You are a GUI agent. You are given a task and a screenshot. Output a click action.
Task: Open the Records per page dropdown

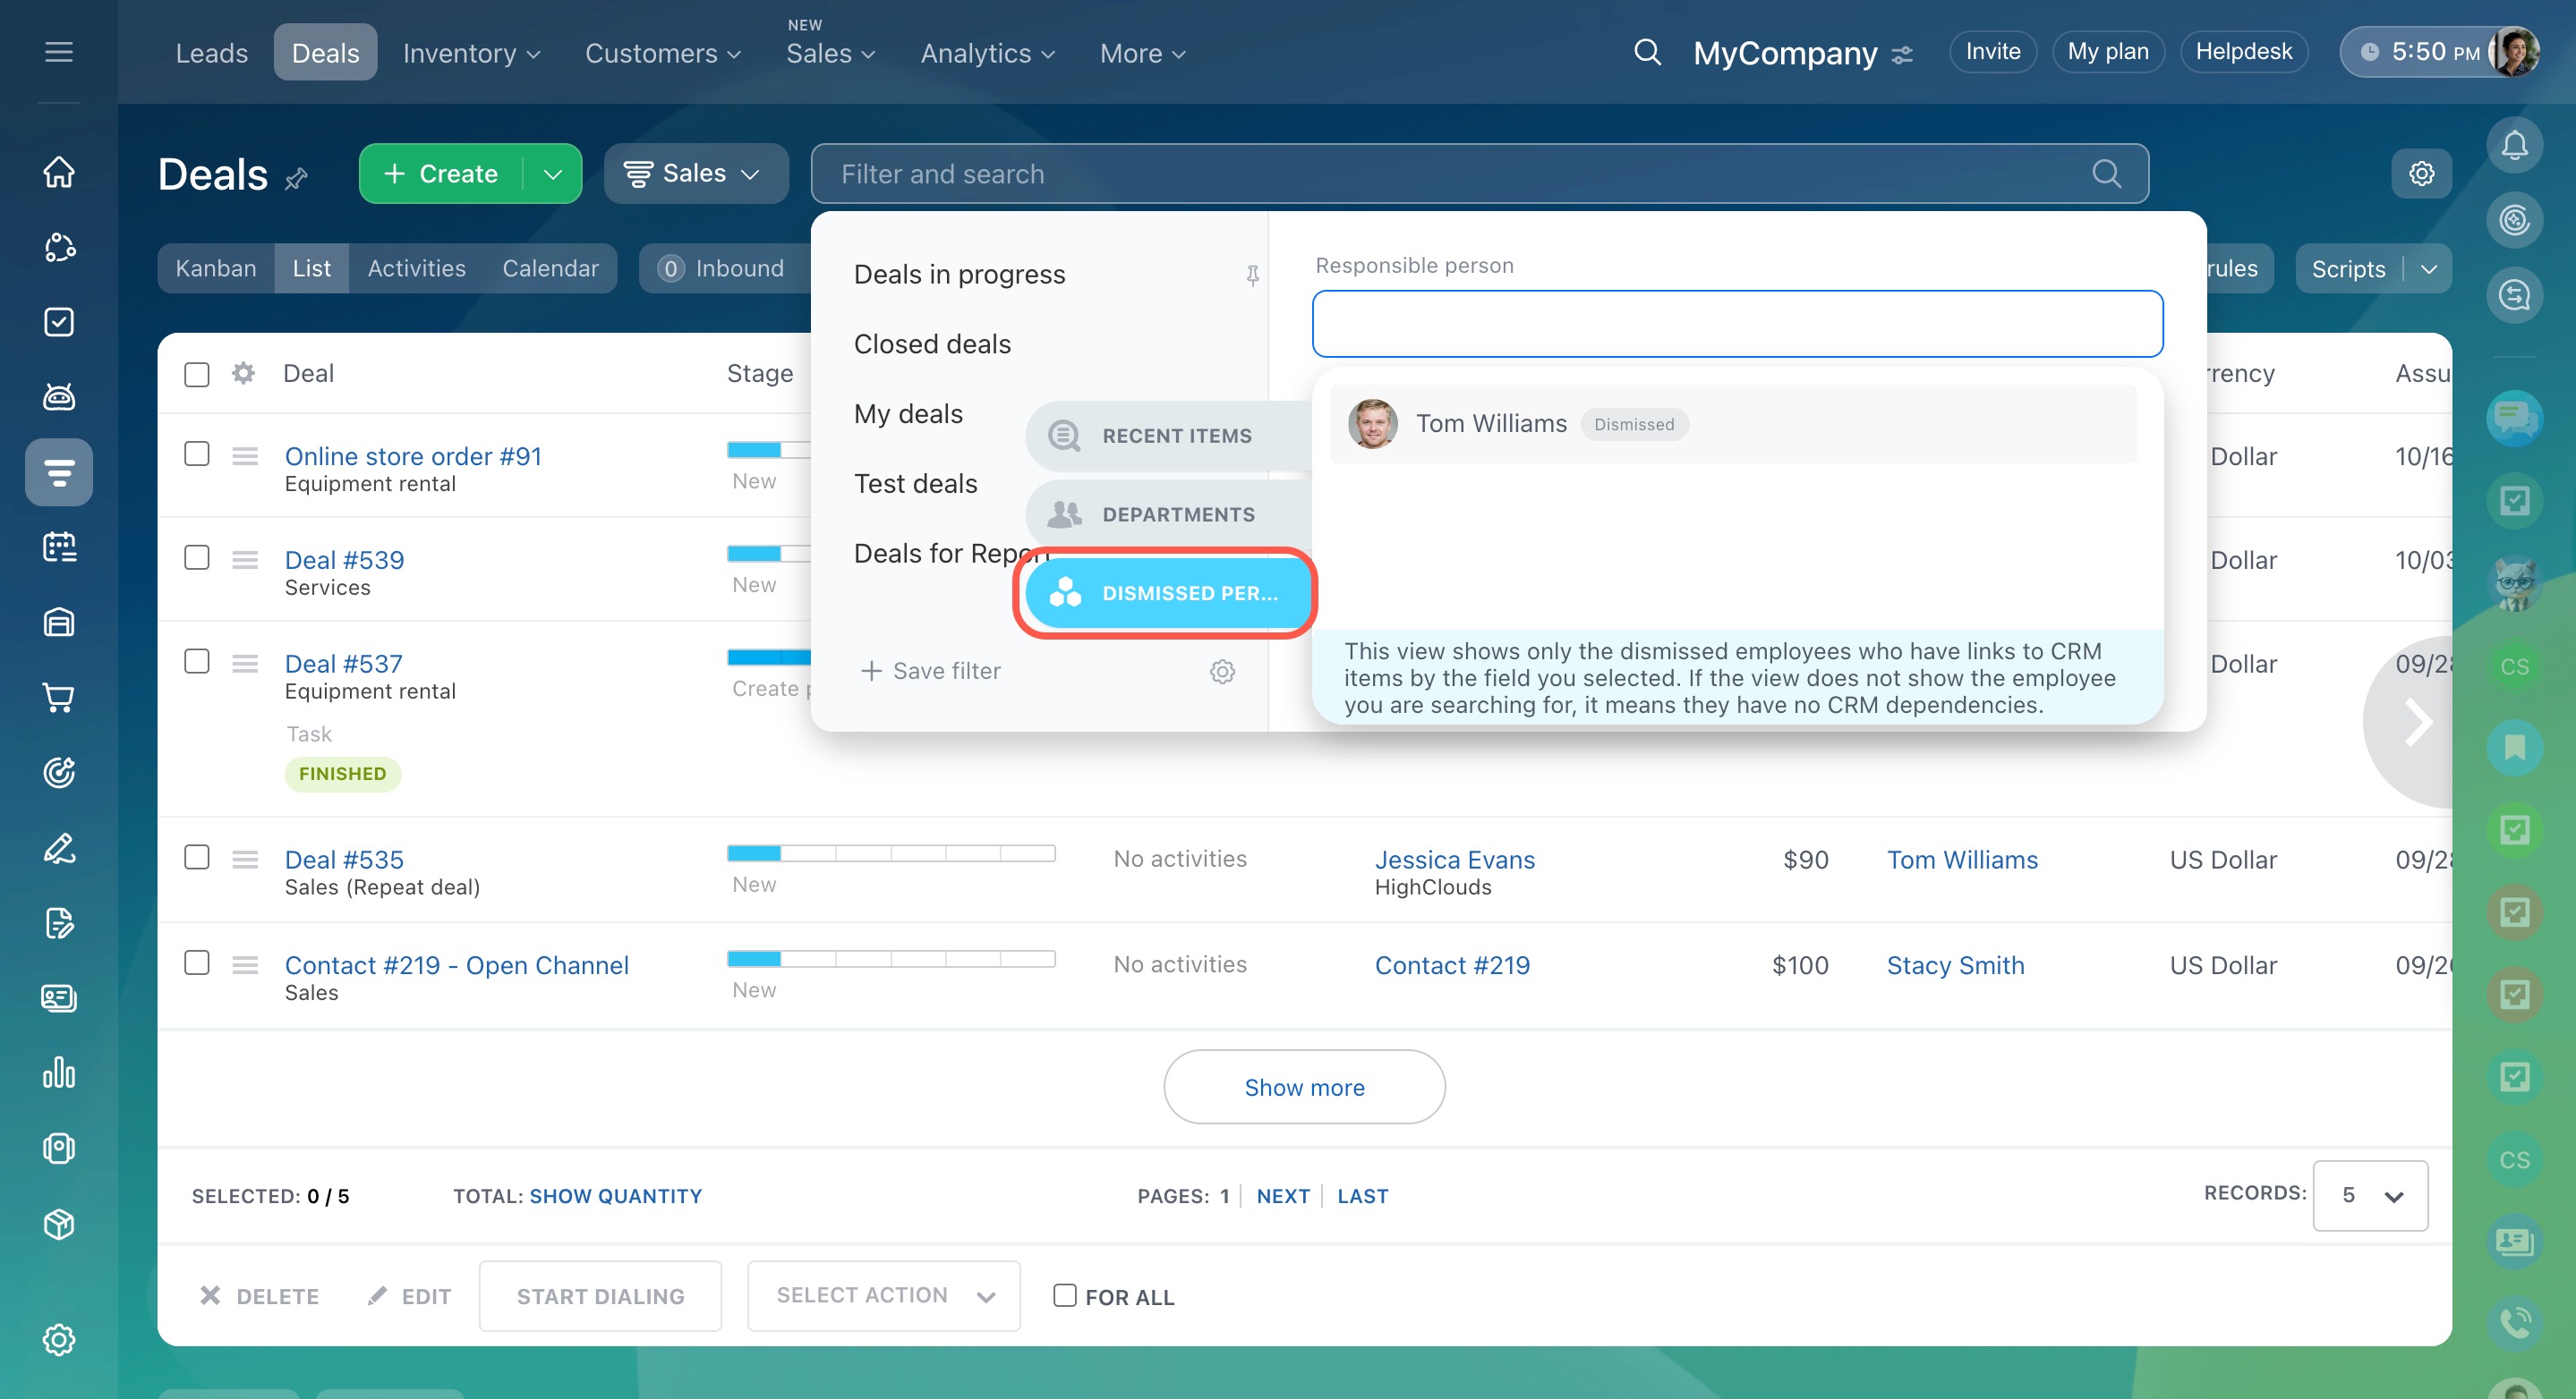[2369, 1196]
